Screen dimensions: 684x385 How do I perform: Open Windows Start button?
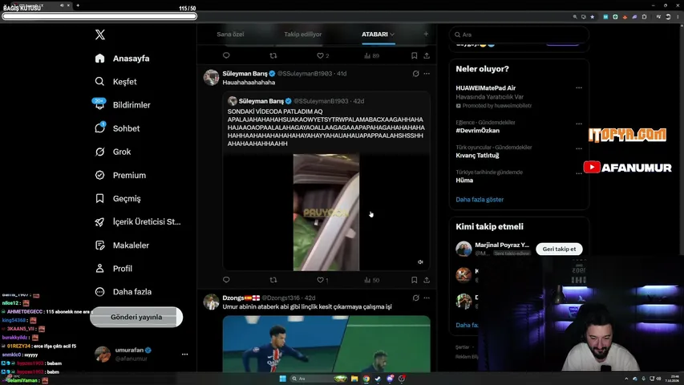pos(283,379)
